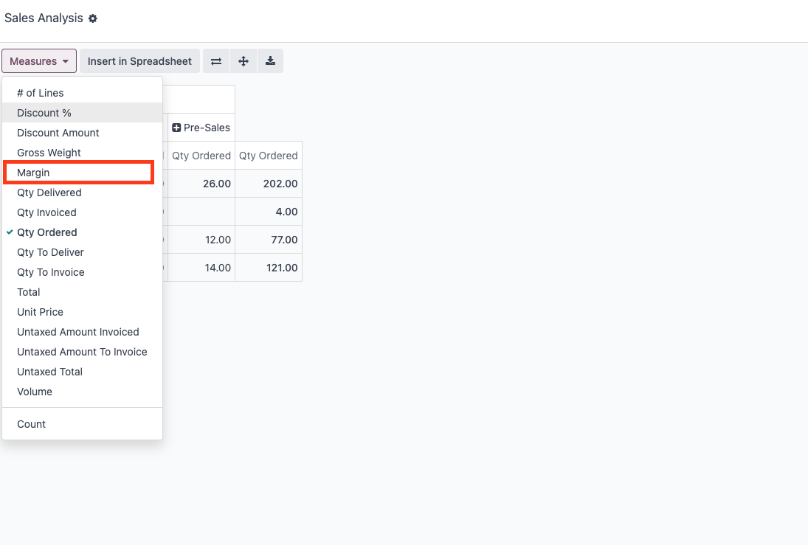Viewport: 808px width, 545px height.
Task: Choose the Count measure
Action: pyautogui.click(x=83, y=424)
